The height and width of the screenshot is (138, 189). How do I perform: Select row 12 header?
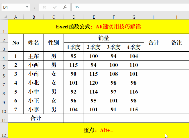(x=4, y=130)
